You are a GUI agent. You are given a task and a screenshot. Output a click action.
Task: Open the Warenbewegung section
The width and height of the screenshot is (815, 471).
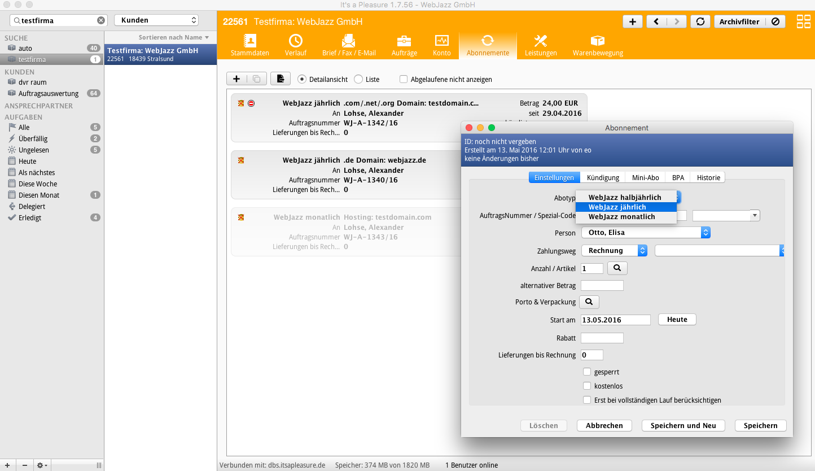pos(598,45)
